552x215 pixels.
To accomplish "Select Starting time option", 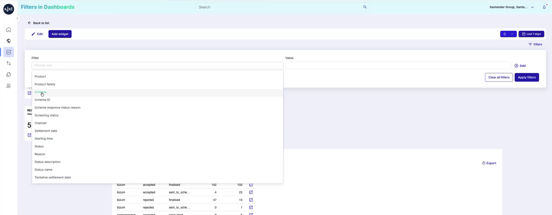I will [157, 138].
